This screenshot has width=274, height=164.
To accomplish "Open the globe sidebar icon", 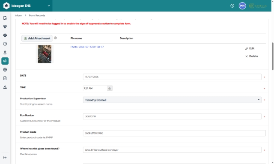I will point(5,70).
